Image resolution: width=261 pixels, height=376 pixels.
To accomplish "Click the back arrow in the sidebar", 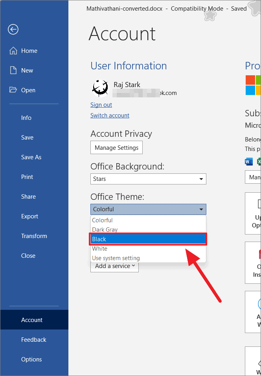I will 13,29.
